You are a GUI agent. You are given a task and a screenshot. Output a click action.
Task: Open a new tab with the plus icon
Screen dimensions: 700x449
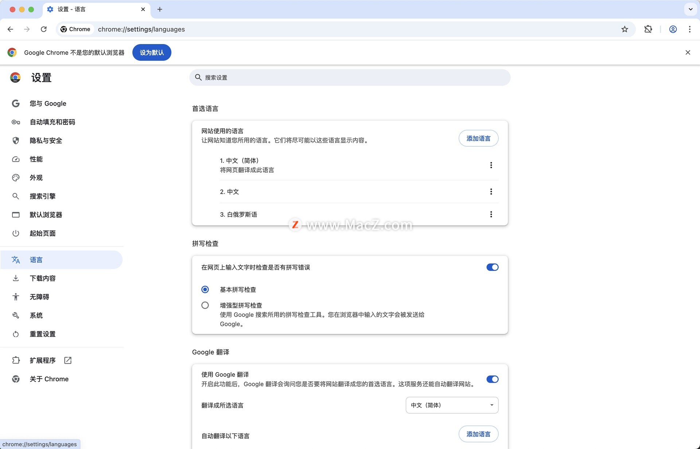(x=160, y=9)
